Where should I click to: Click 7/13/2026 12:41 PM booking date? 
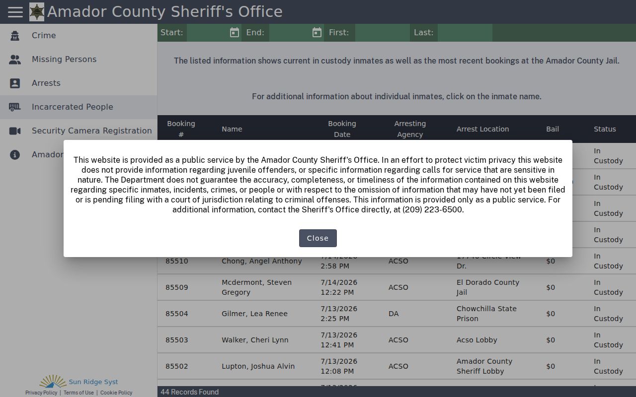click(x=339, y=340)
